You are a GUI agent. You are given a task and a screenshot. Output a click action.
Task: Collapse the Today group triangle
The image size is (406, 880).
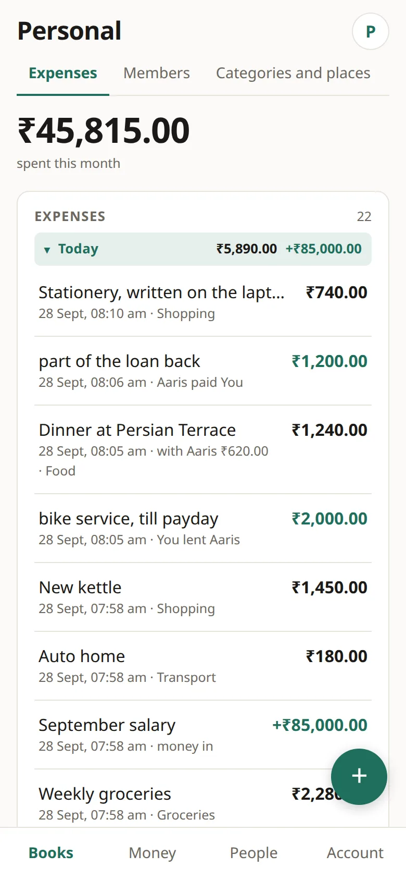point(47,250)
